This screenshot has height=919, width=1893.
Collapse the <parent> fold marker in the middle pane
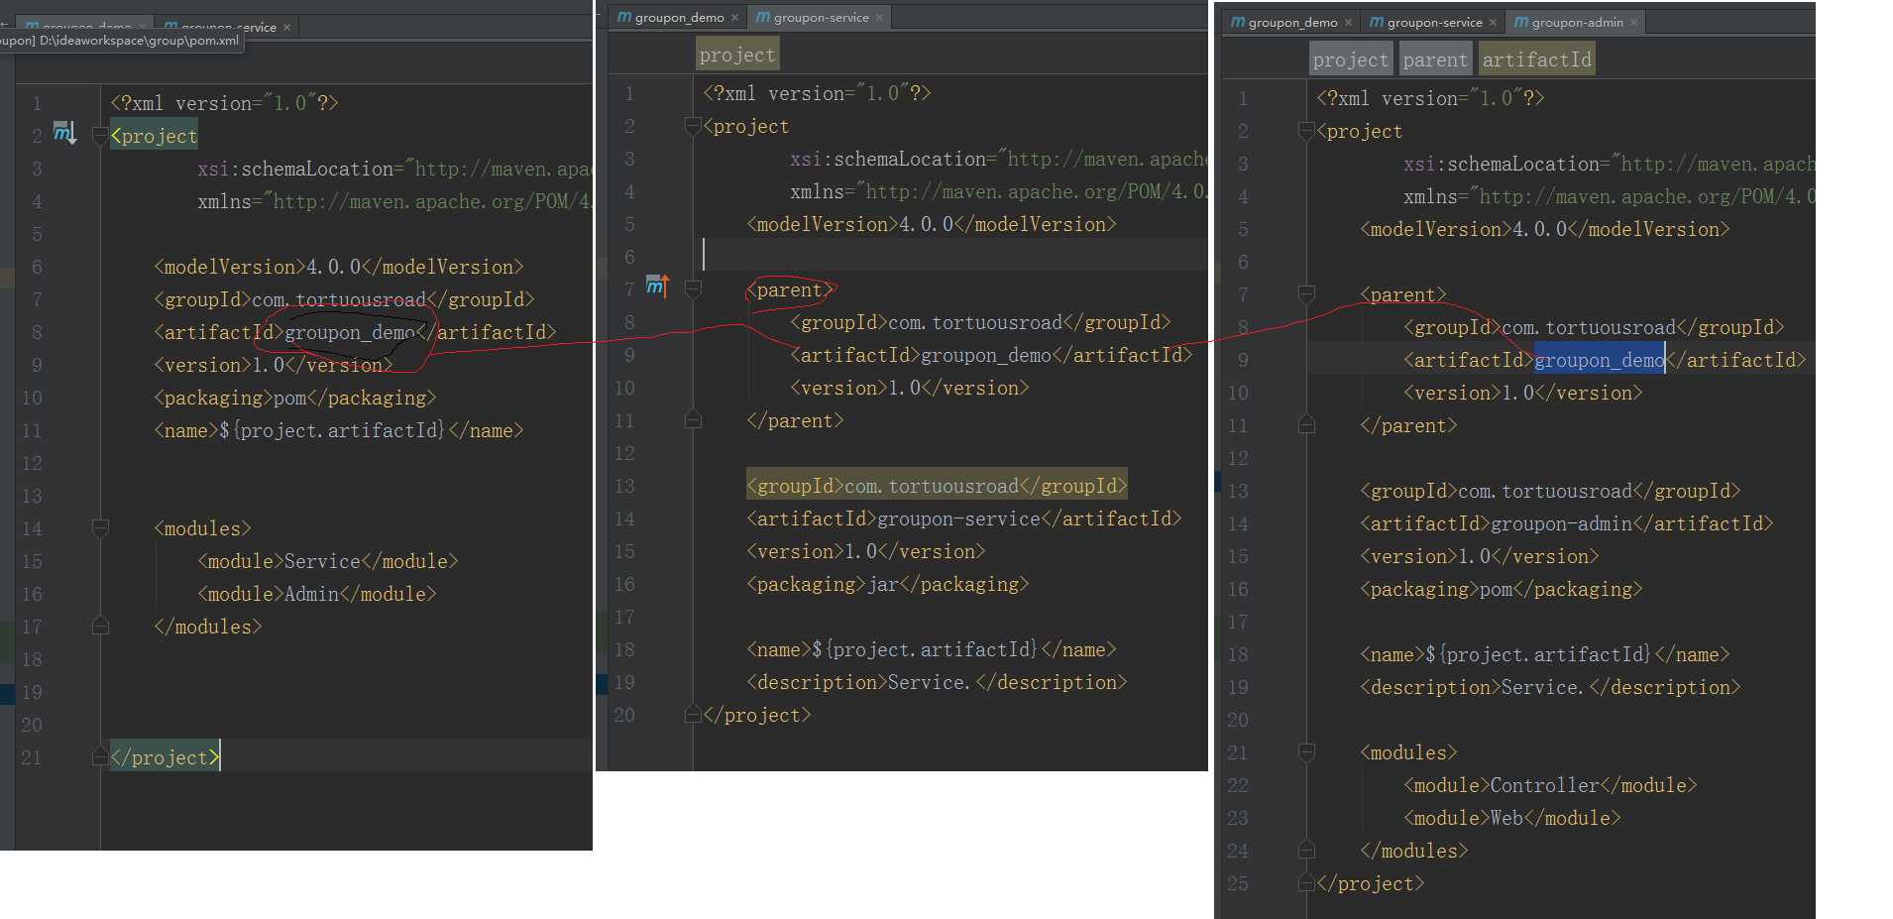tap(693, 288)
